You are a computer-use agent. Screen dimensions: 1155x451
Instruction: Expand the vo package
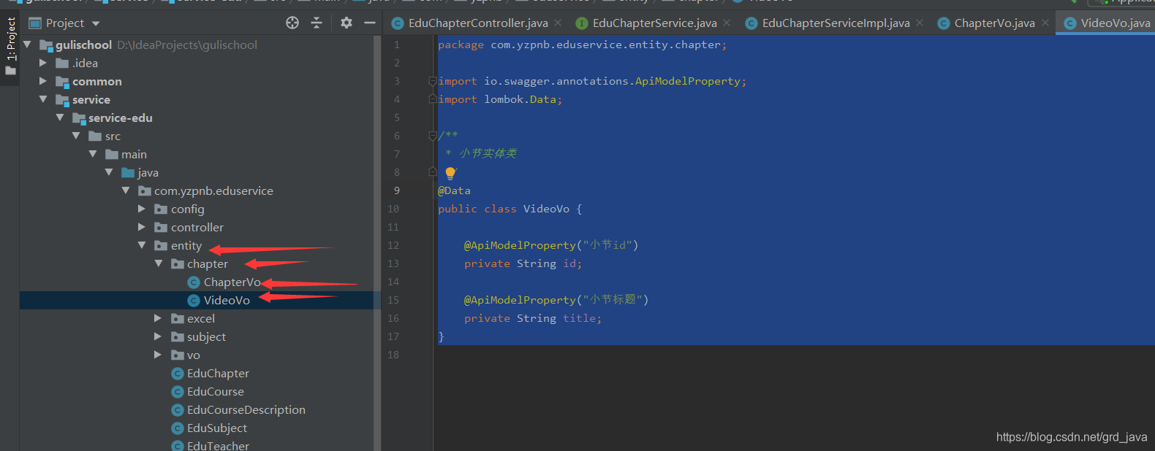tap(158, 355)
